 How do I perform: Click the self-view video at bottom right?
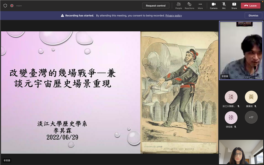pyautogui.click(x=241, y=152)
